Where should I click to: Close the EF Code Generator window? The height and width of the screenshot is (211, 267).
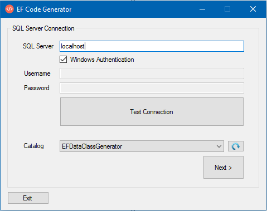253,9
